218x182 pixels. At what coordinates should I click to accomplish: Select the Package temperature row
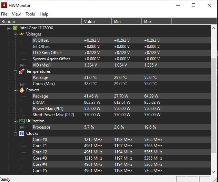tap(40, 78)
